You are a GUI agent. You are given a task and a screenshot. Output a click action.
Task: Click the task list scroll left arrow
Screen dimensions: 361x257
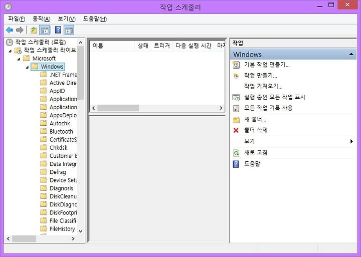93,108
